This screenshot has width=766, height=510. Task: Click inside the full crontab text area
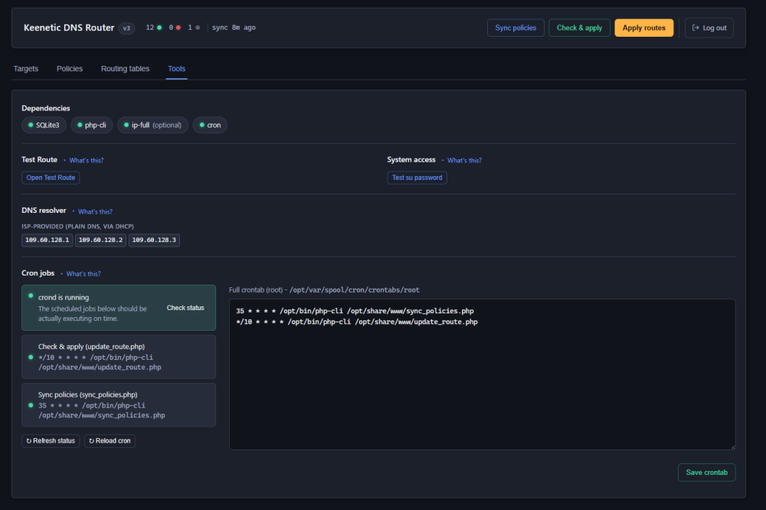pos(482,374)
